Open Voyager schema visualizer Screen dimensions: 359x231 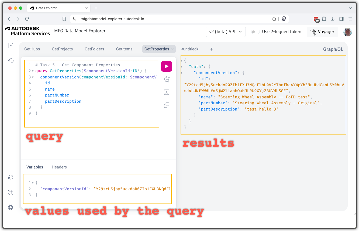[x=322, y=32]
